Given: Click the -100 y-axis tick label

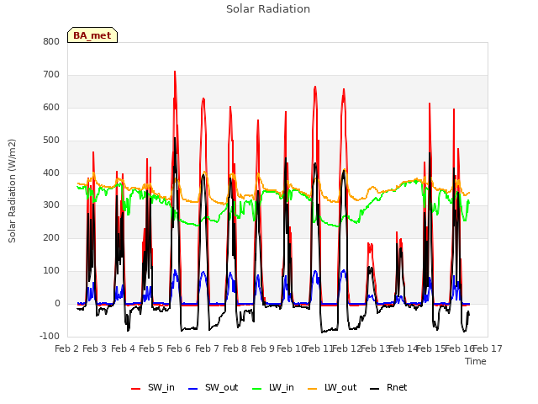Looking at the screenshot, I should point(50,336).
